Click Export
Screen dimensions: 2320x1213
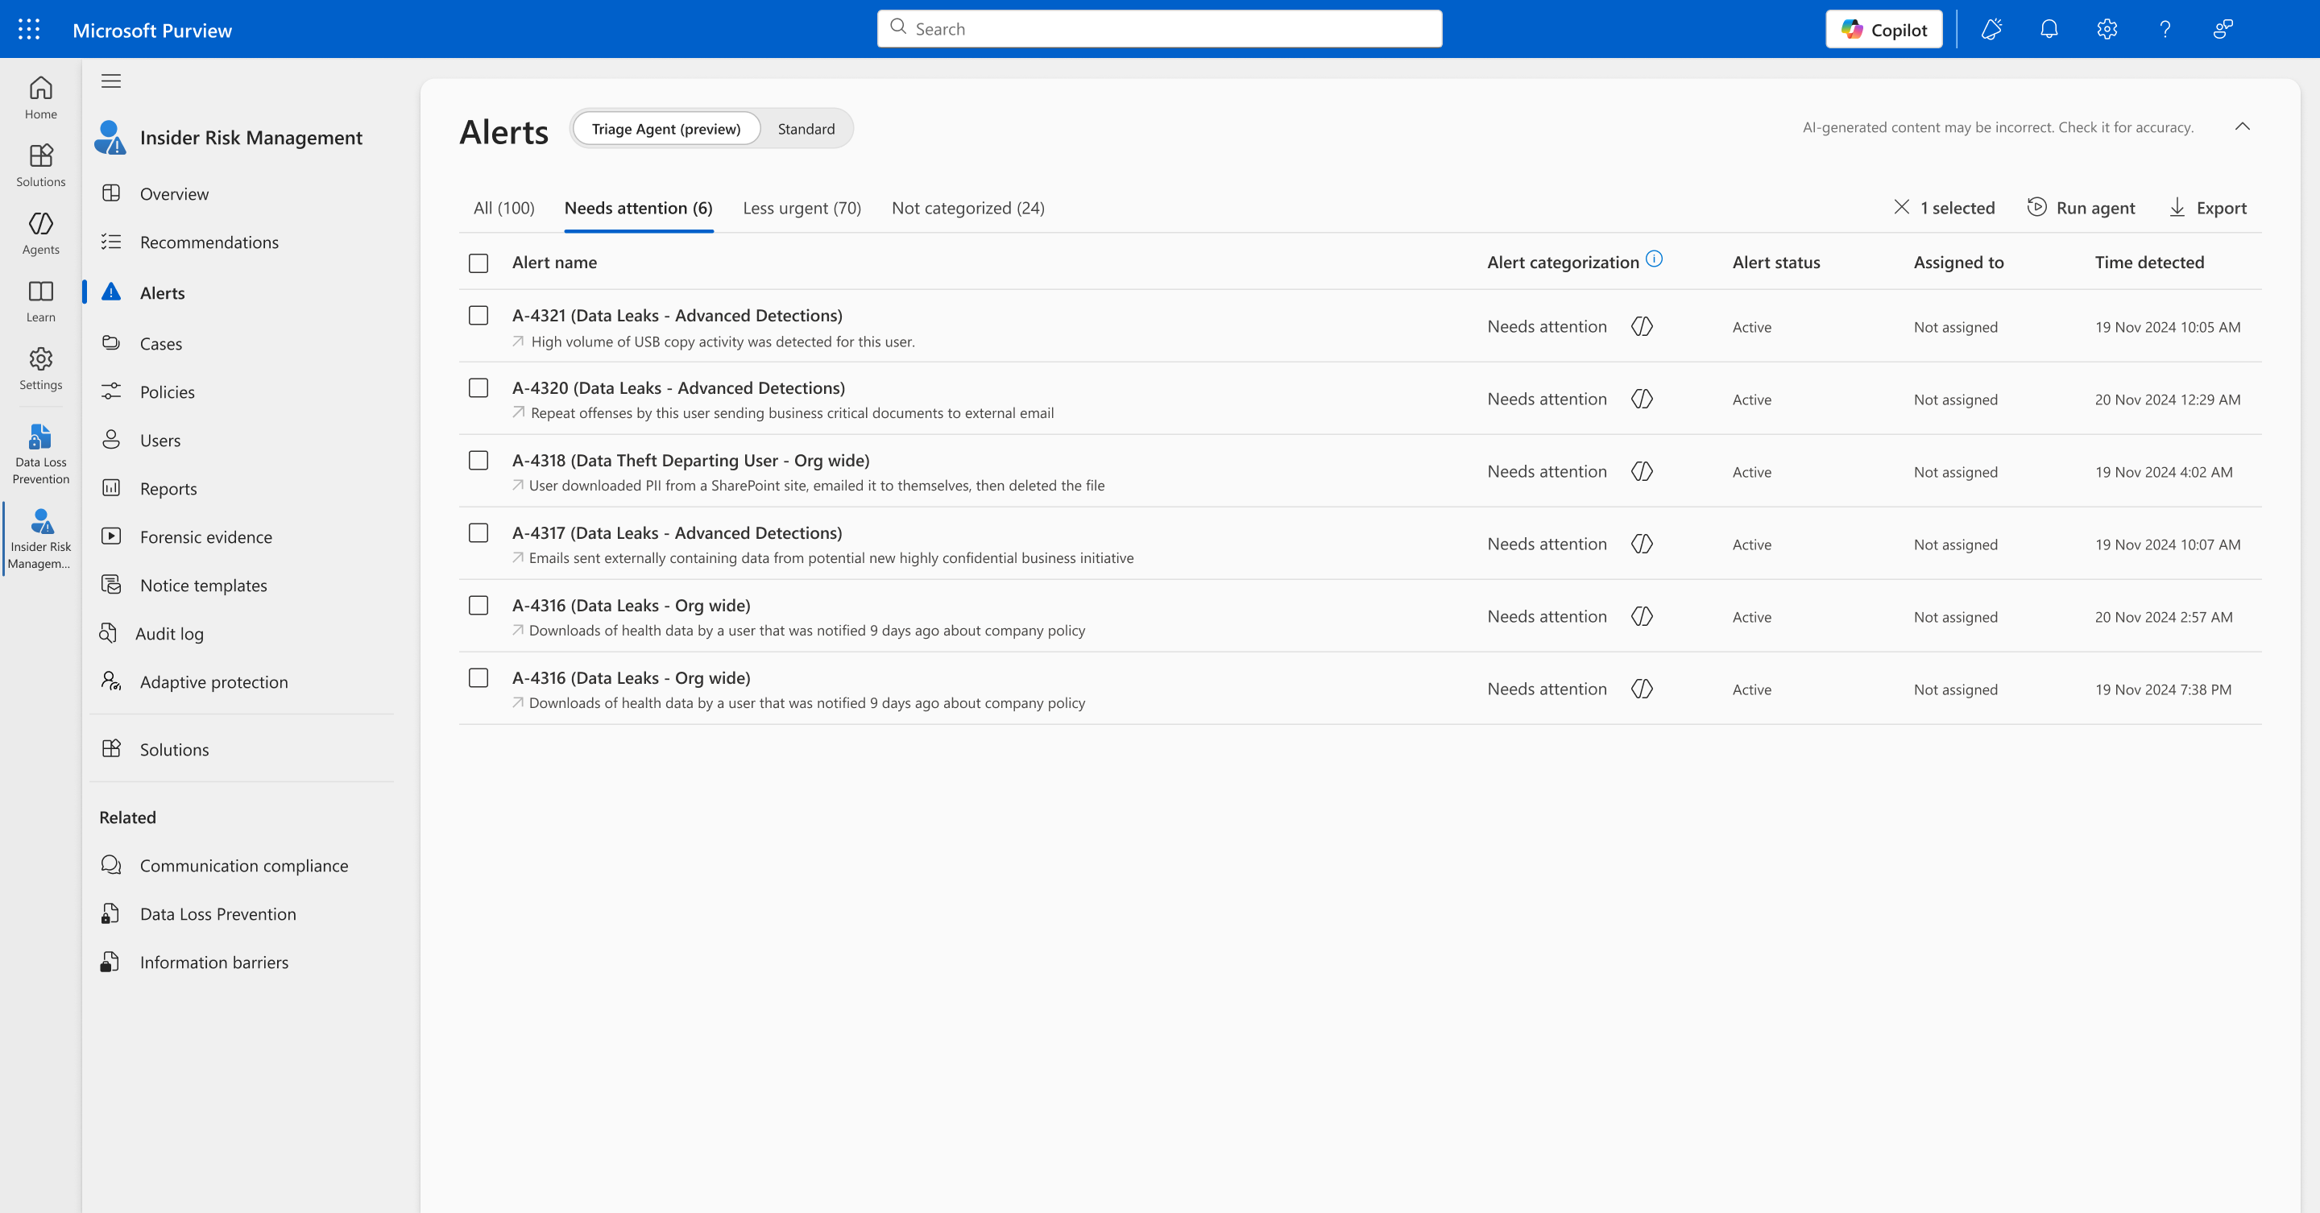(2206, 208)
